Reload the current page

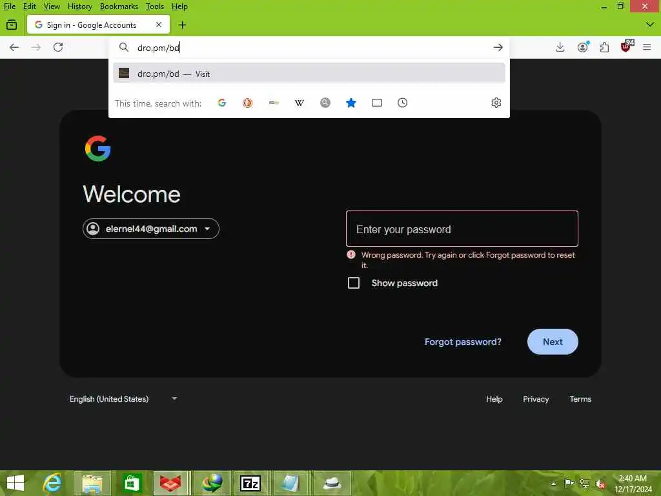click(x=58, y=47)
